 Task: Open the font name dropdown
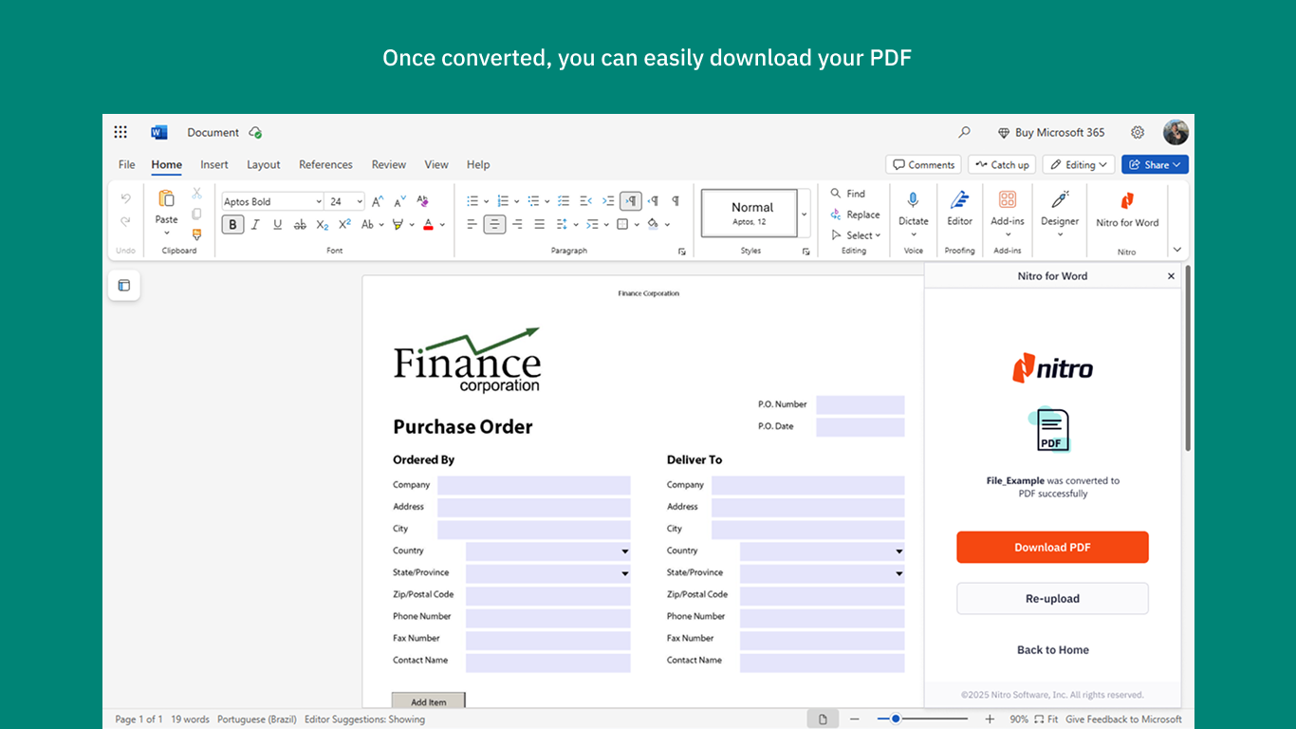319,201
